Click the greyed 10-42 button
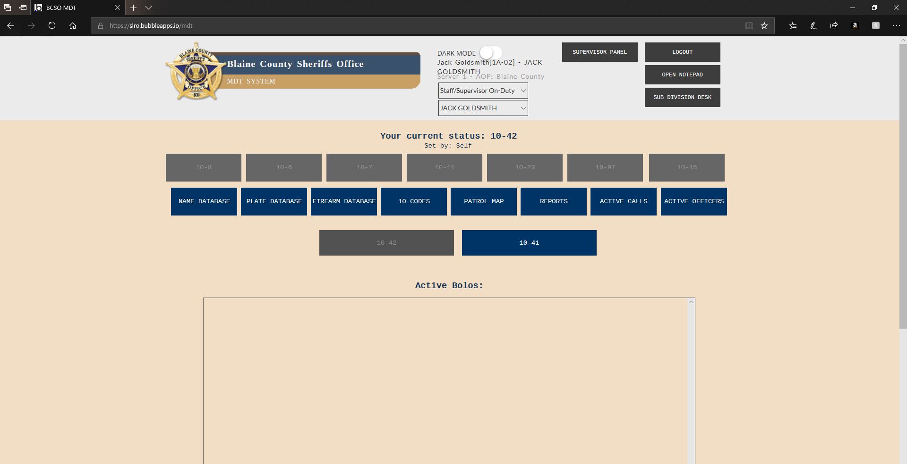Screen dimensions: 907x464 coord(386,243)
